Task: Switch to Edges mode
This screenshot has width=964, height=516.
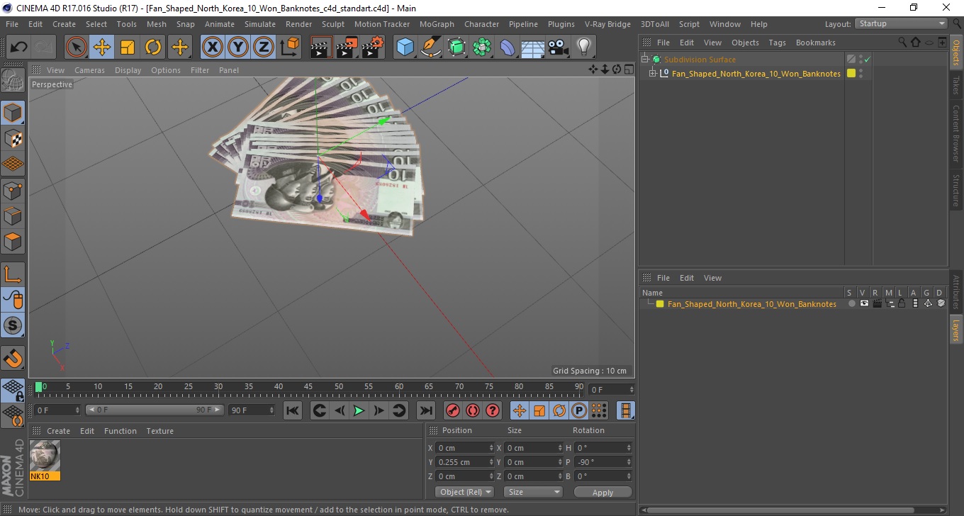Action: 13,215
